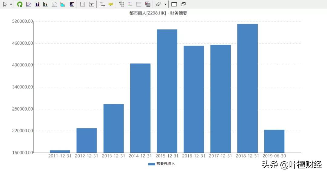Toggle the legend list icon
Screen dimensions: 327x174
point(130,4)
